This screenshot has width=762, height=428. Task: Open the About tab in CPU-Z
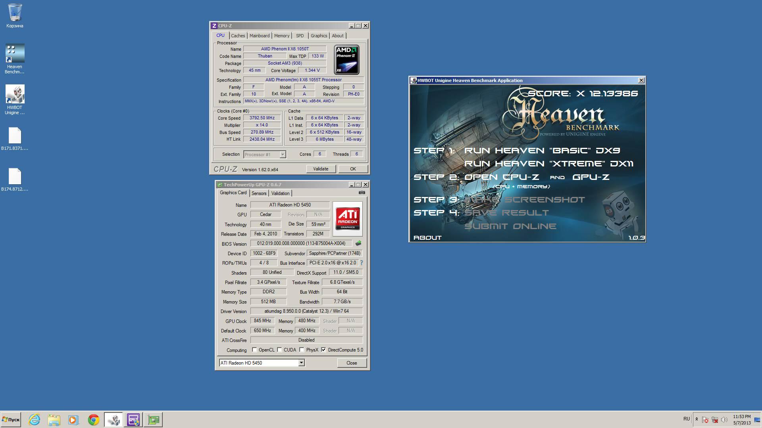[338, 36]
